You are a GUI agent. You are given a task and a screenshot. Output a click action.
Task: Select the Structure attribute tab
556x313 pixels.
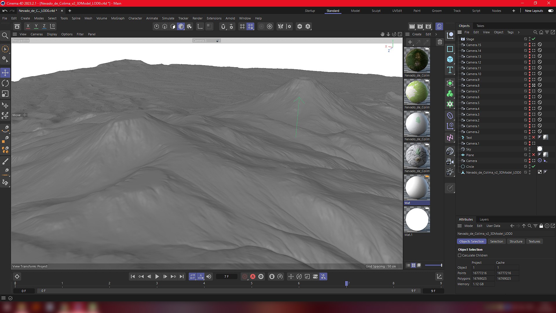coord(516,241)
